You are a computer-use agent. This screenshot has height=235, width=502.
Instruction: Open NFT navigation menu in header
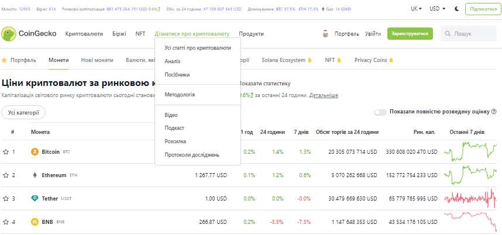[x=140, y=33]
